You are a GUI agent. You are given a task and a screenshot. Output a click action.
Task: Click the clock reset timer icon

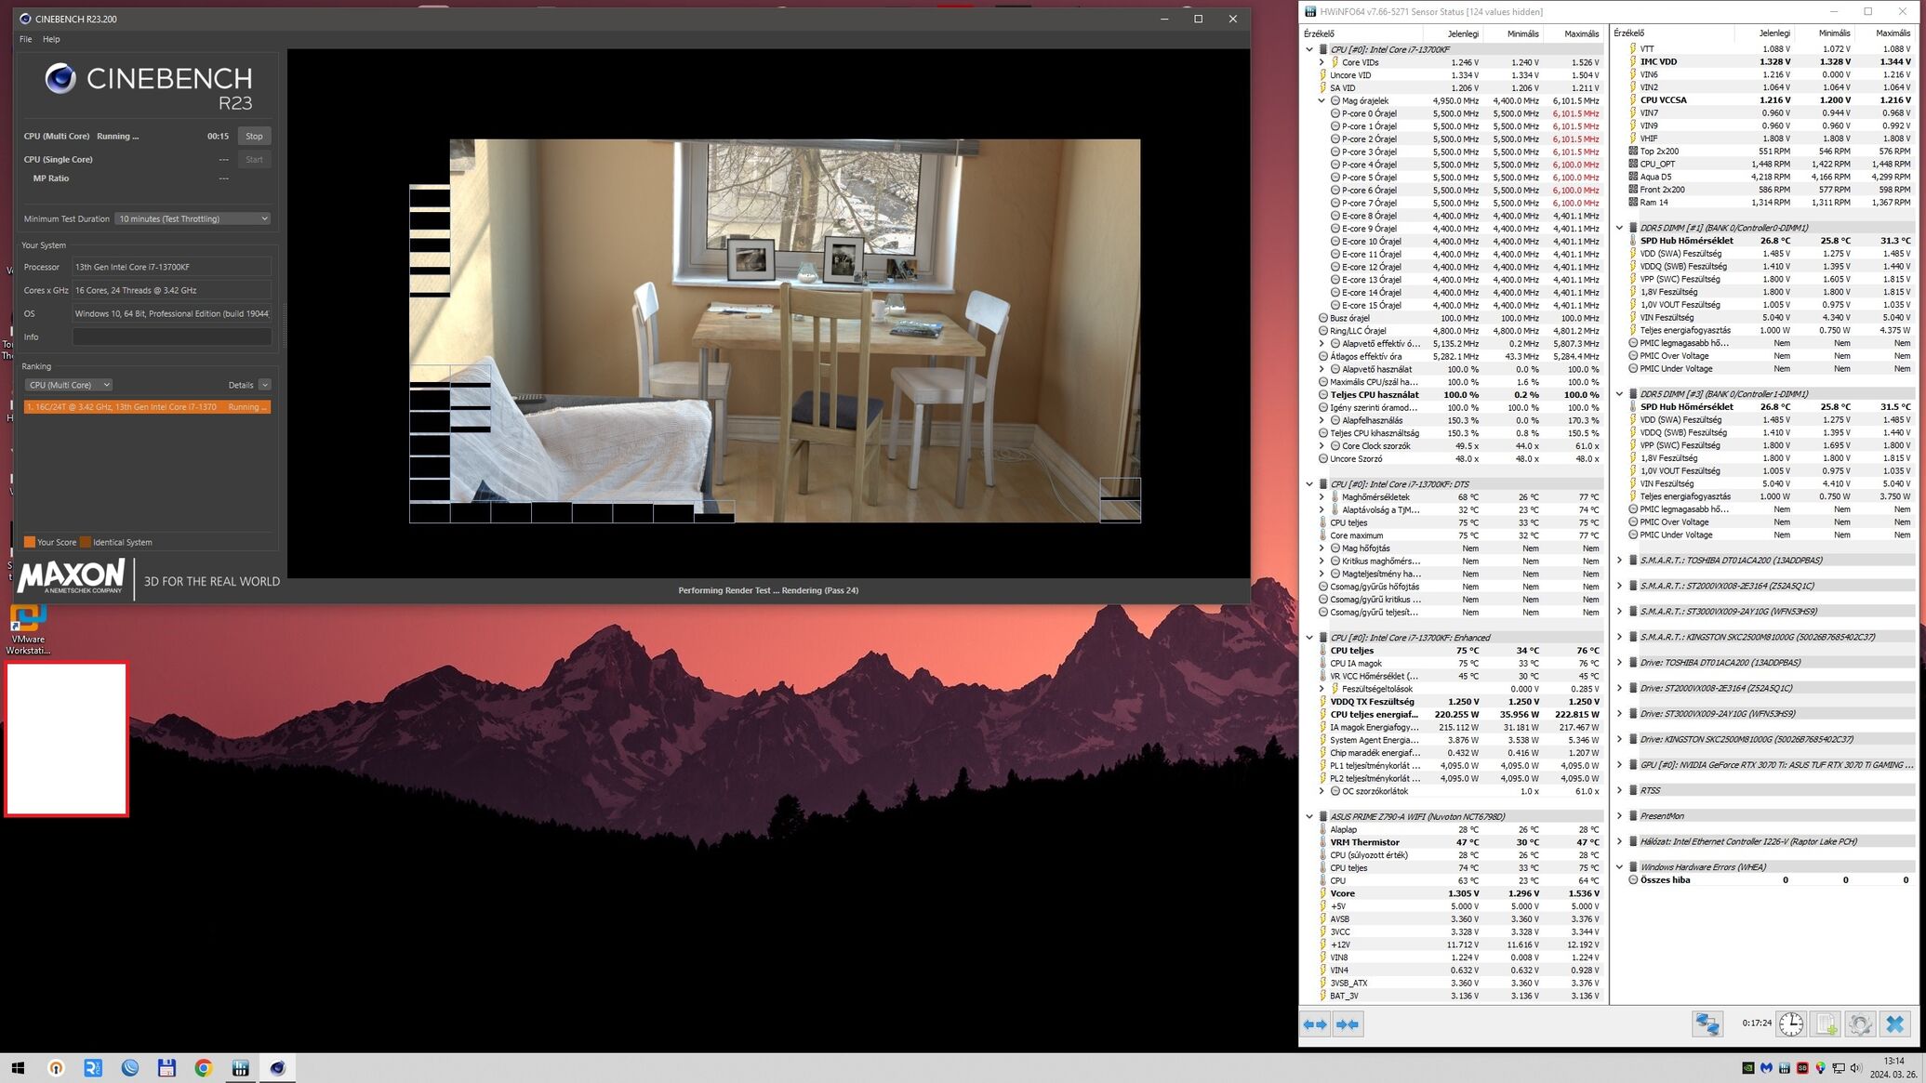coord(1790,1024)
